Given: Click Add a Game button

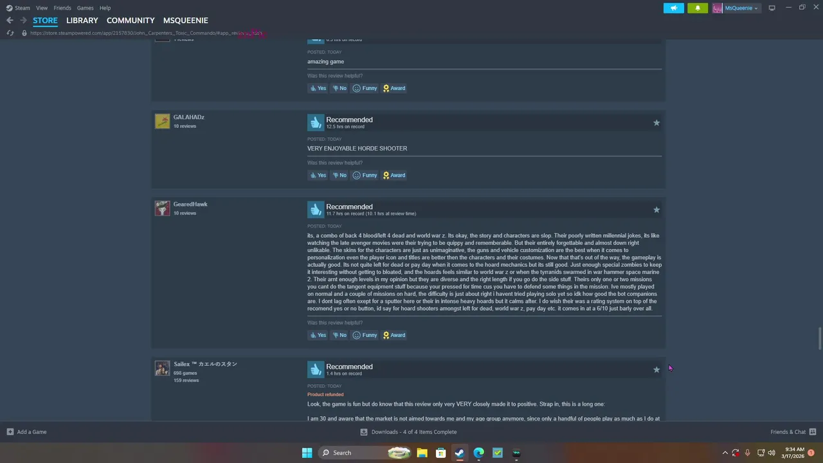Looking at the screenshot, I should click(26, 432).
